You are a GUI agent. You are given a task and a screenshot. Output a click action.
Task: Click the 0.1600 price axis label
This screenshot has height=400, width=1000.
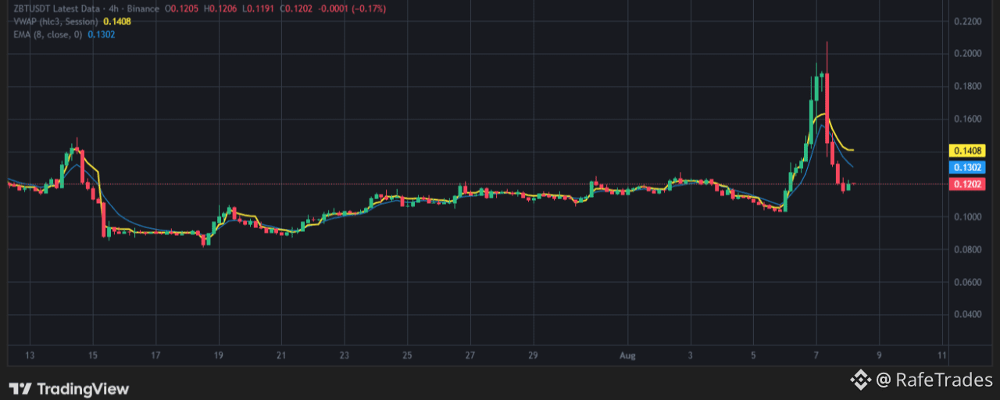[966, 119]
